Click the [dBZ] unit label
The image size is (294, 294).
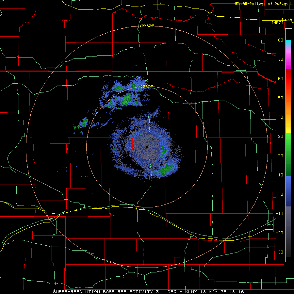(x=277, y=23)
